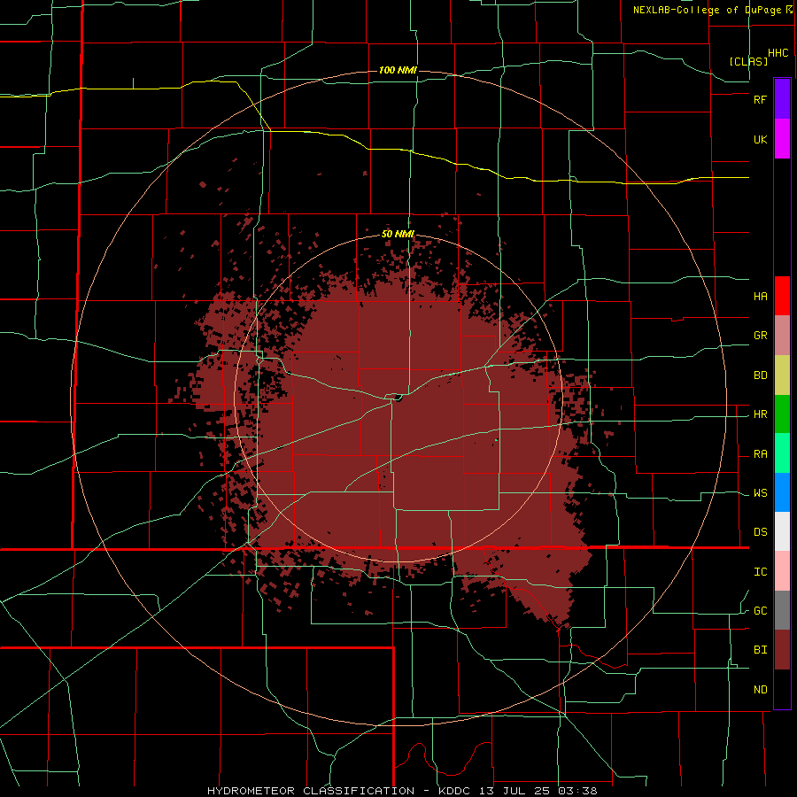
Task: Select the GR legend color block
Action: coord(782,336)
